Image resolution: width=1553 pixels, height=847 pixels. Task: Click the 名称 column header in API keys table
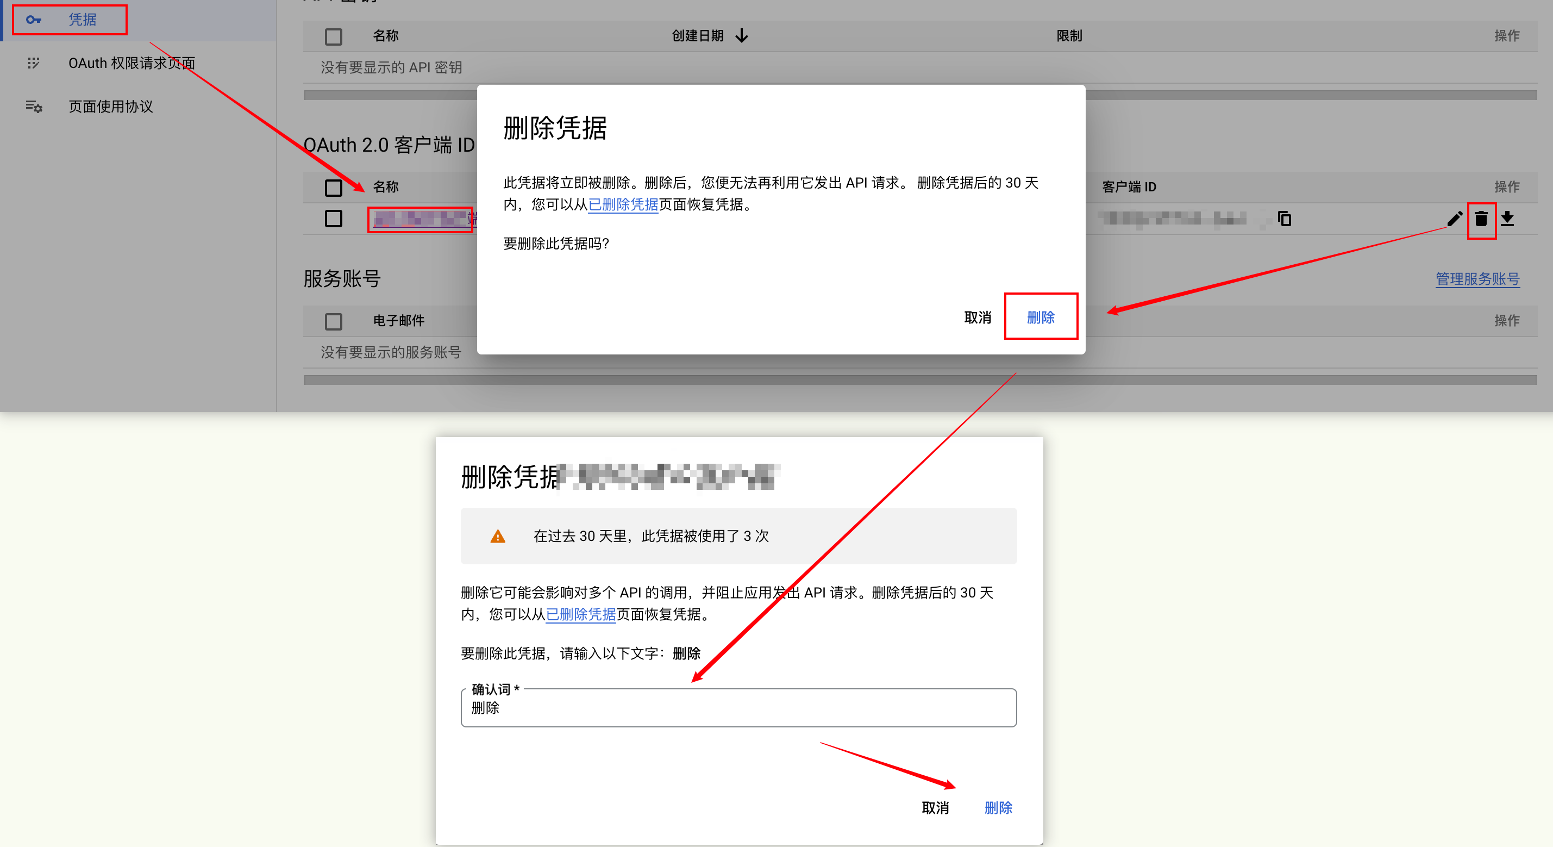click(386, 36)
